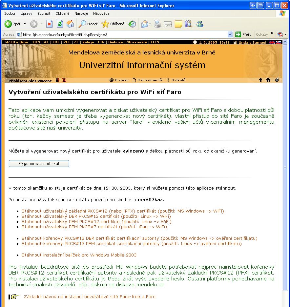Image resolution: width=290 pixels, height=307 pixels.
Task: Click the black house home icon in header
Action: [268, 80]
